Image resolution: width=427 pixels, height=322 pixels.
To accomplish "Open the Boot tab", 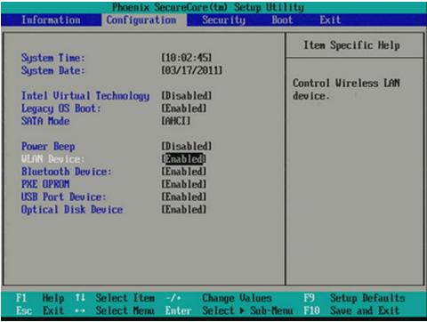I will click(282, 20).
